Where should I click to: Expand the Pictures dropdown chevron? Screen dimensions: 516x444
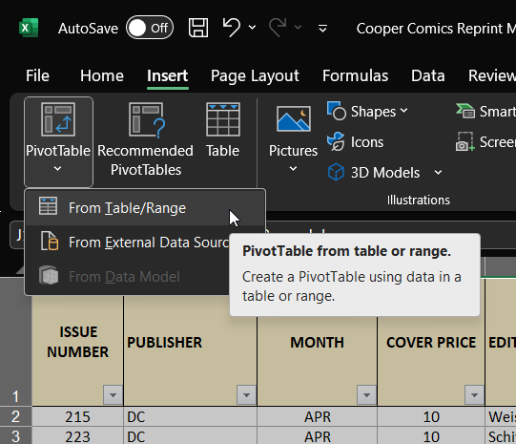coord(293,169)
